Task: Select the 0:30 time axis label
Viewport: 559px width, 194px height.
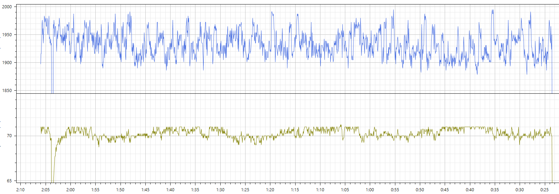Action: [x=520, y=190]
